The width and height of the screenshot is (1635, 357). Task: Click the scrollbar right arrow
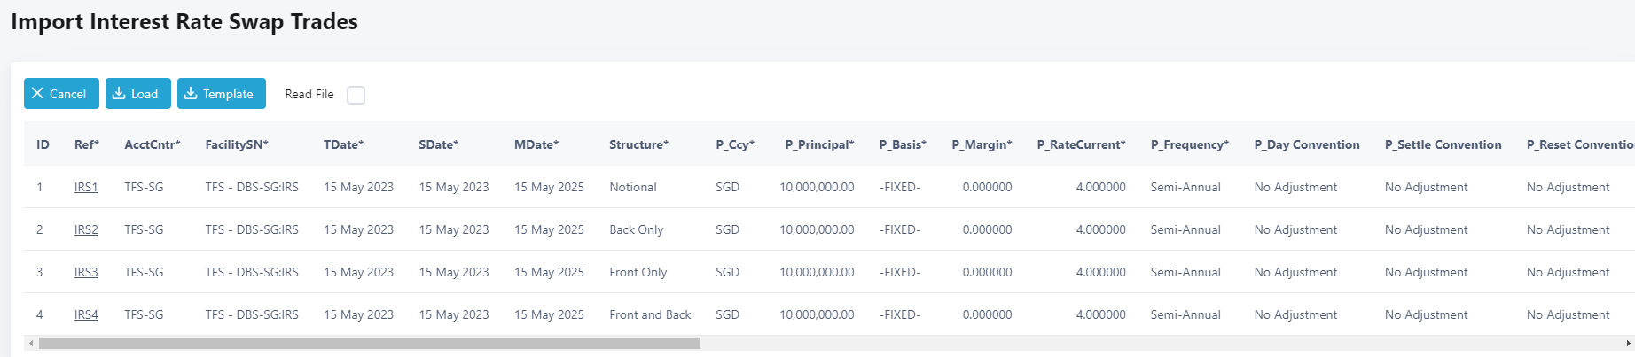[x=1628, y=343]
